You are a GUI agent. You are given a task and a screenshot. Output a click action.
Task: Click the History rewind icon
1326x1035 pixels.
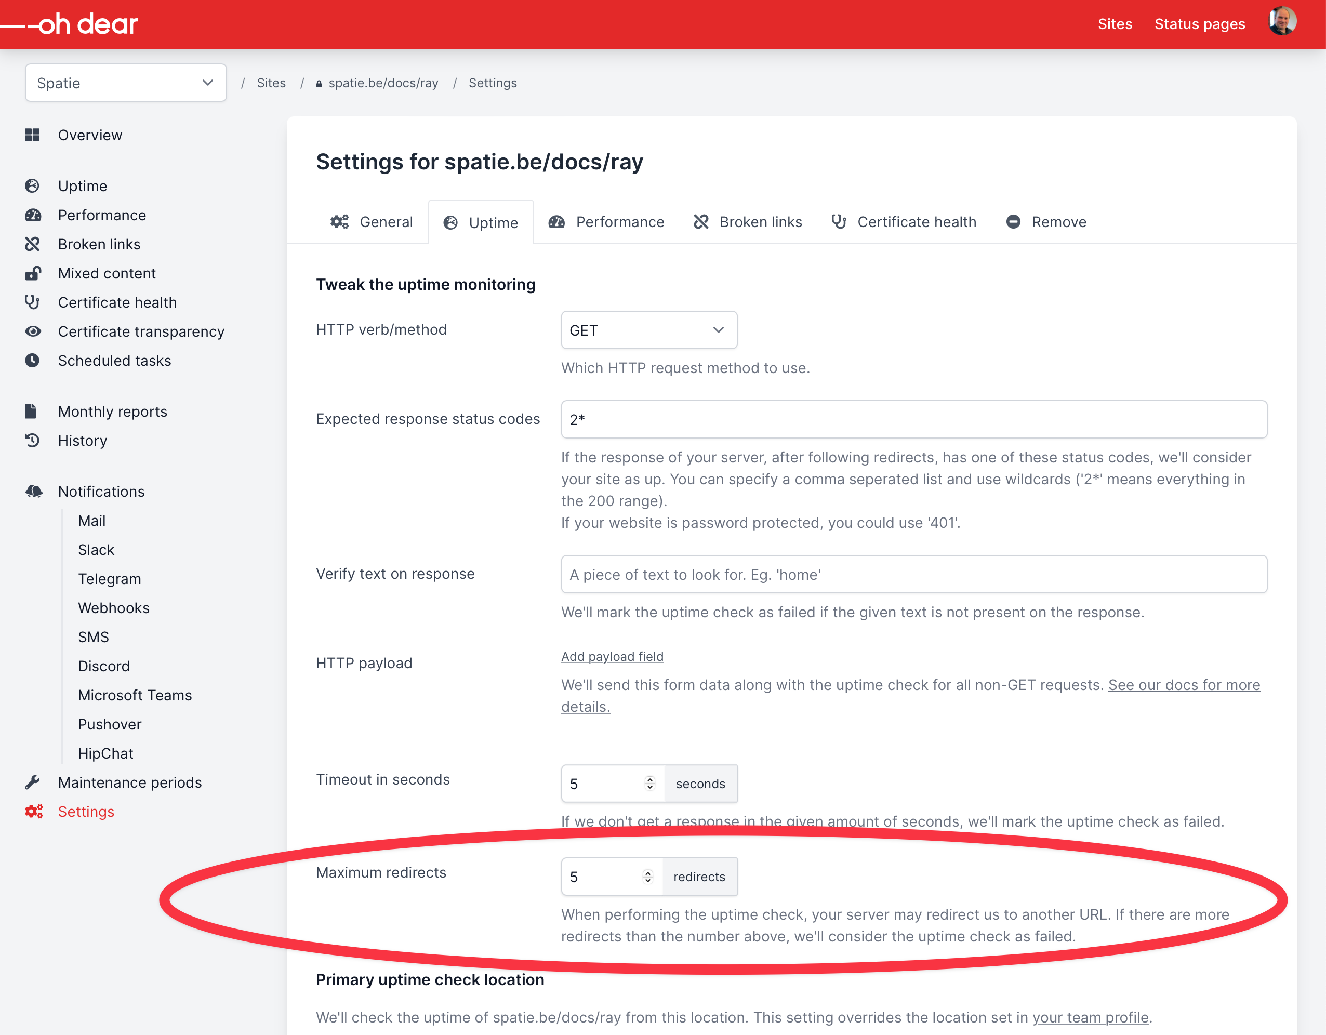(32, 441)
